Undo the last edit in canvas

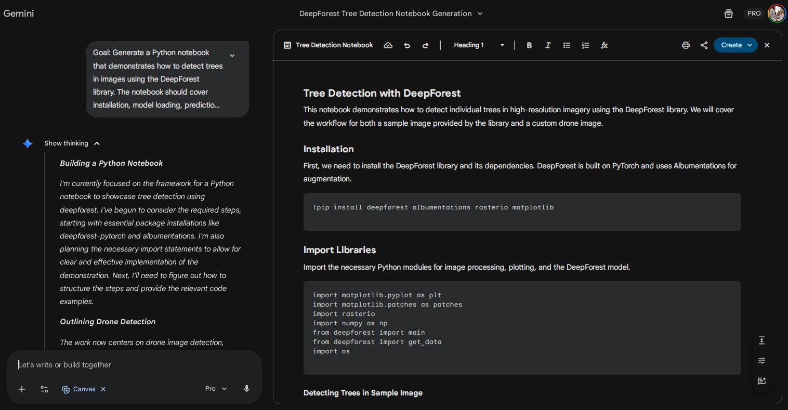[407, 45]
